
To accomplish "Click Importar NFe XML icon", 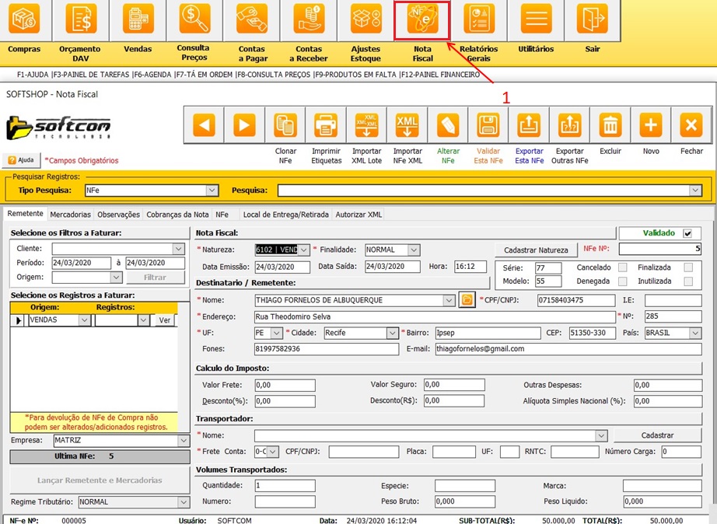I will [x=407, y=125].
